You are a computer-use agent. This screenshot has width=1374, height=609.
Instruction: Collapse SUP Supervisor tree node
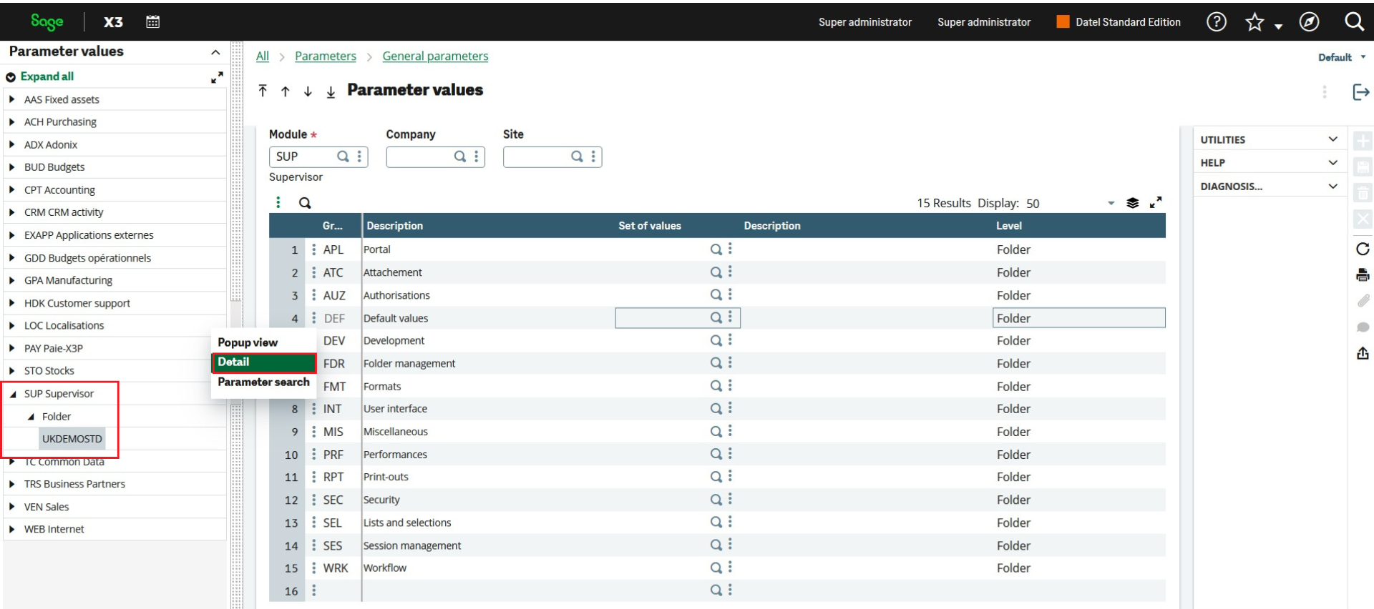tap(12, 394)
